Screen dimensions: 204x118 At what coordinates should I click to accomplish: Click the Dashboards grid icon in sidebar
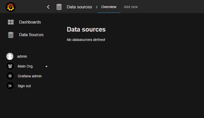coord(11,22)
